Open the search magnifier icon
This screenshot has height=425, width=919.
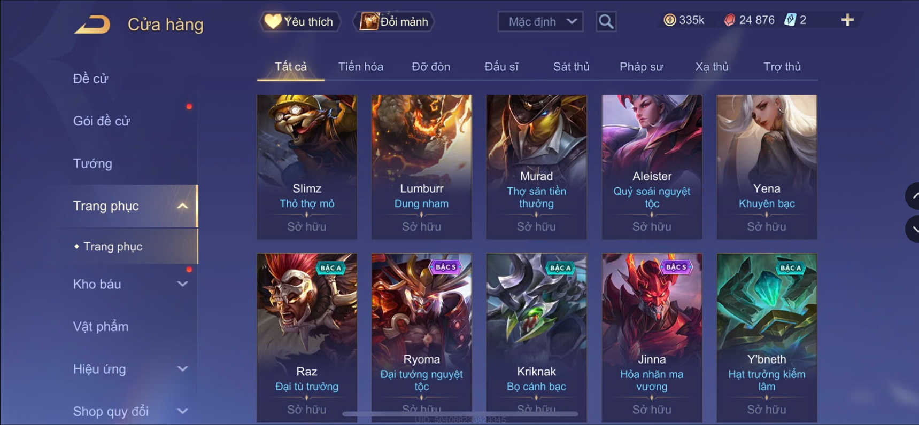coord(606,22)
